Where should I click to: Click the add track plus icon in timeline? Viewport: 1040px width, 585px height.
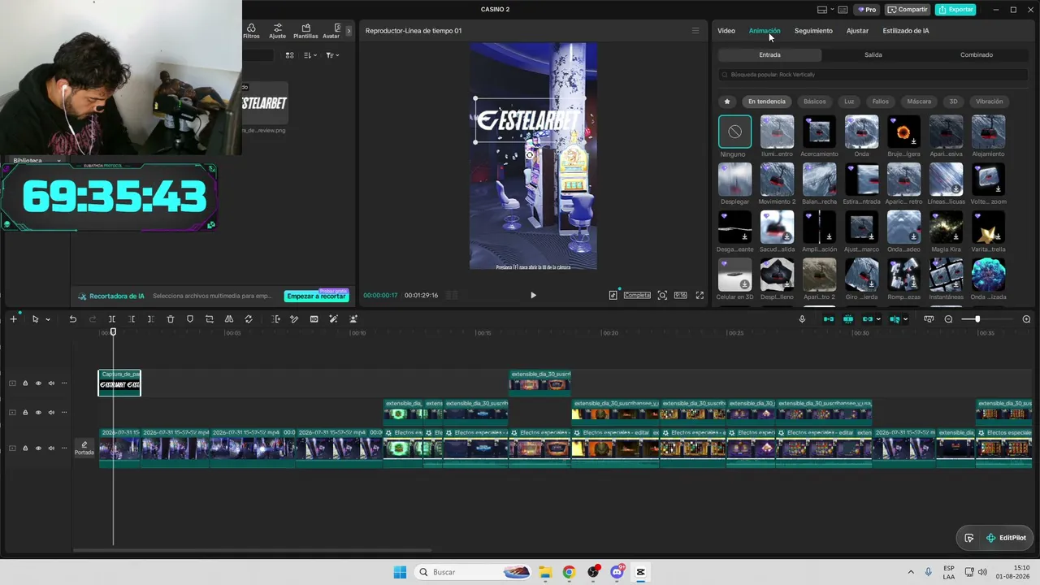[13, 319]
